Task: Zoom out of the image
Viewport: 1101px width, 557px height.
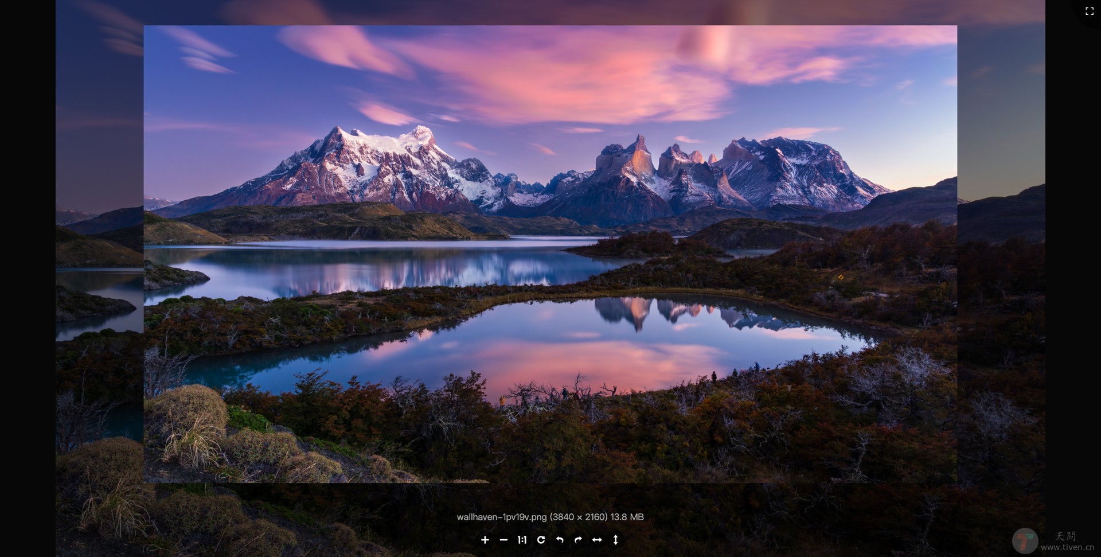Action: [x=504, y=540]
